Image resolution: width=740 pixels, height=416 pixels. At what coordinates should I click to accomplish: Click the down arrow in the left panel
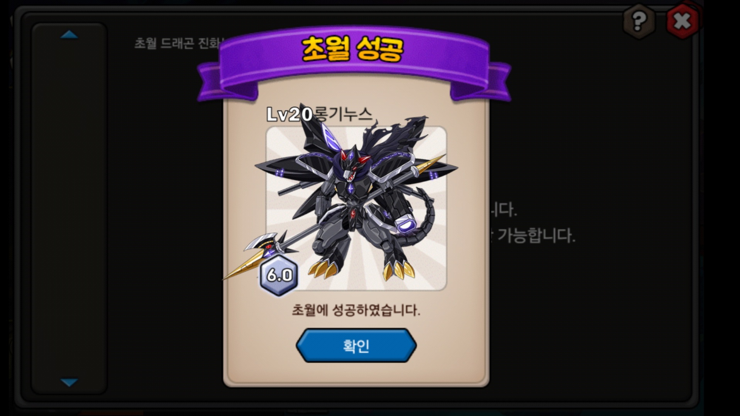click(69, 382)
